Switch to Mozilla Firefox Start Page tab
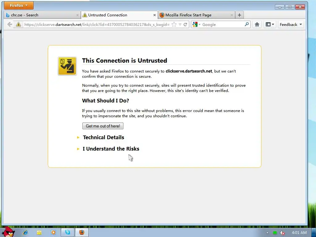The height and width of the screenshot is (237, 316). (197, 15)
